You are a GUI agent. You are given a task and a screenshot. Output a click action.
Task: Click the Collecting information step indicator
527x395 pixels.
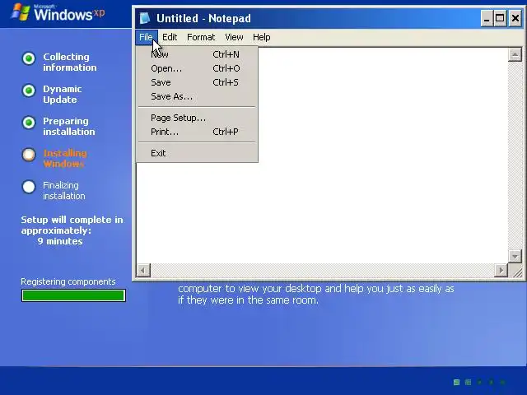(x=29, y=58)
